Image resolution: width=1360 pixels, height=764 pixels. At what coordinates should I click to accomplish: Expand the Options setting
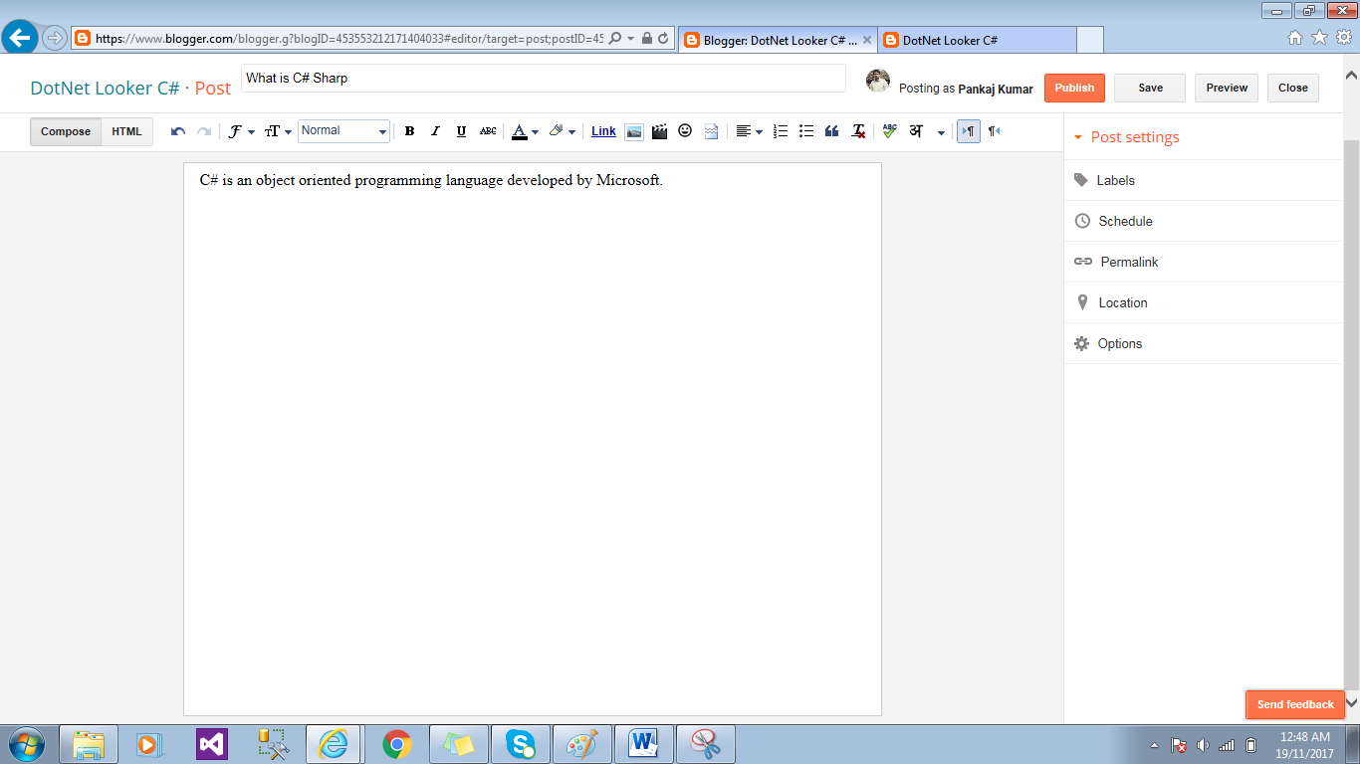tap(1204, 343)
